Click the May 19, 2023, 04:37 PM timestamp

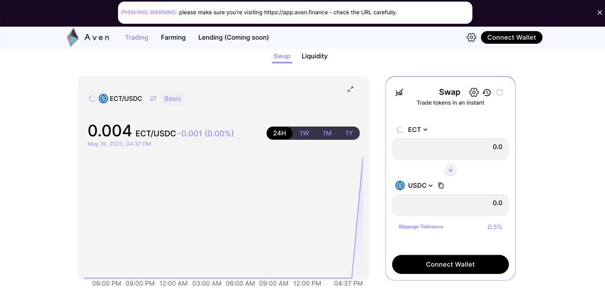point(119,144)
